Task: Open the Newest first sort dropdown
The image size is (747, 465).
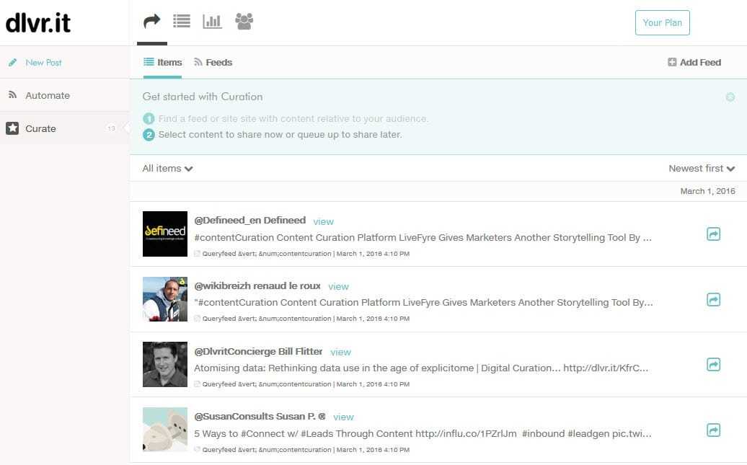Action: (x=701, y=169)
